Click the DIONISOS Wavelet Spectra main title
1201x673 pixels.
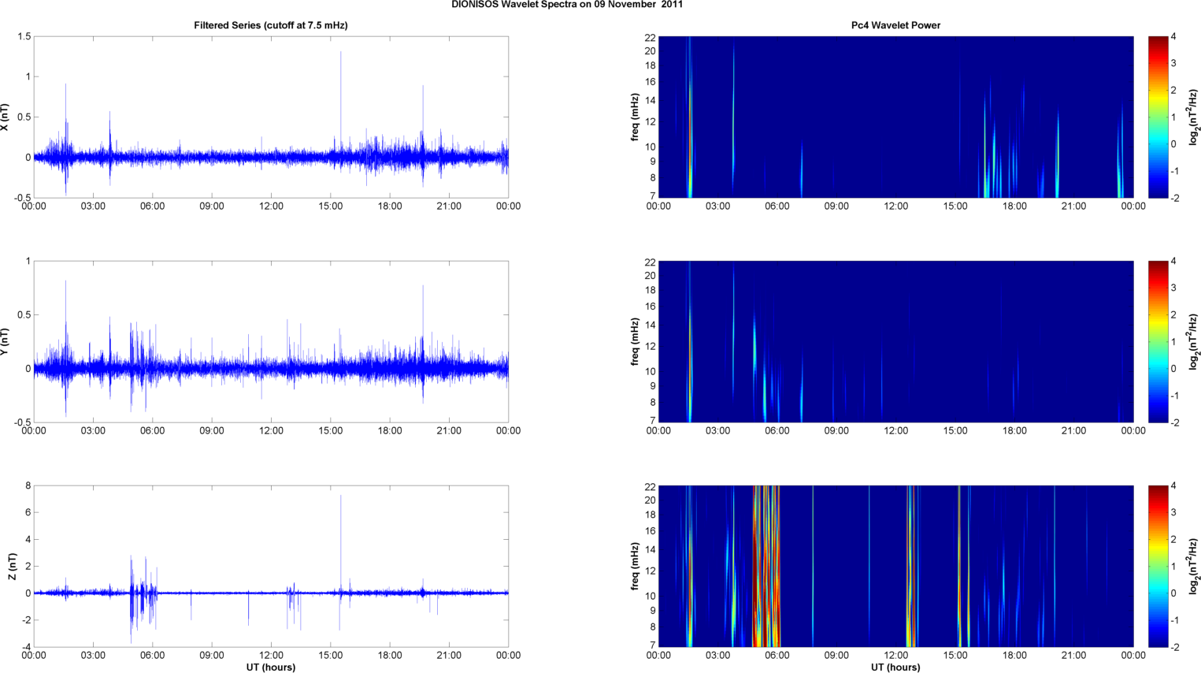[x=567, y=5]
